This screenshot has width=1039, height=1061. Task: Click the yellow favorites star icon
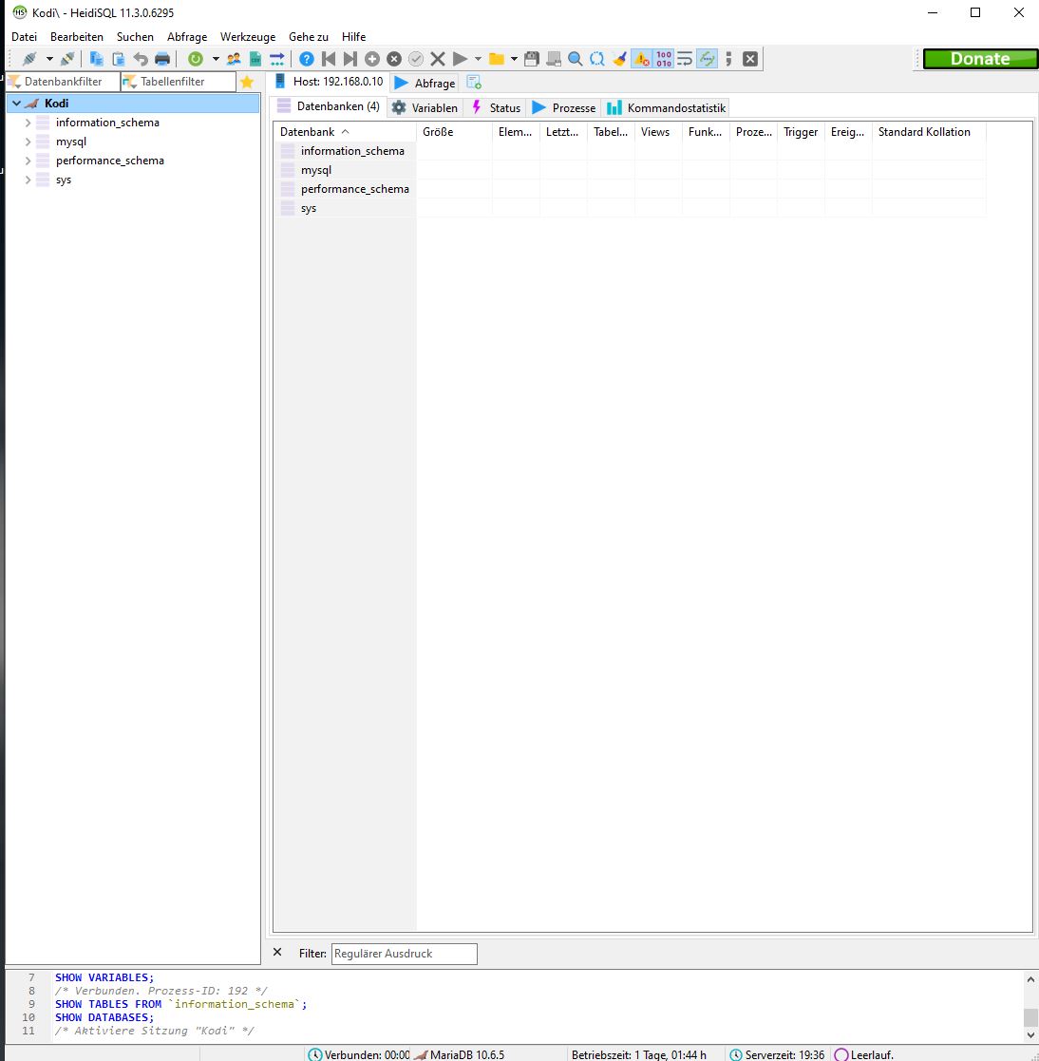[x=247, y=82]
